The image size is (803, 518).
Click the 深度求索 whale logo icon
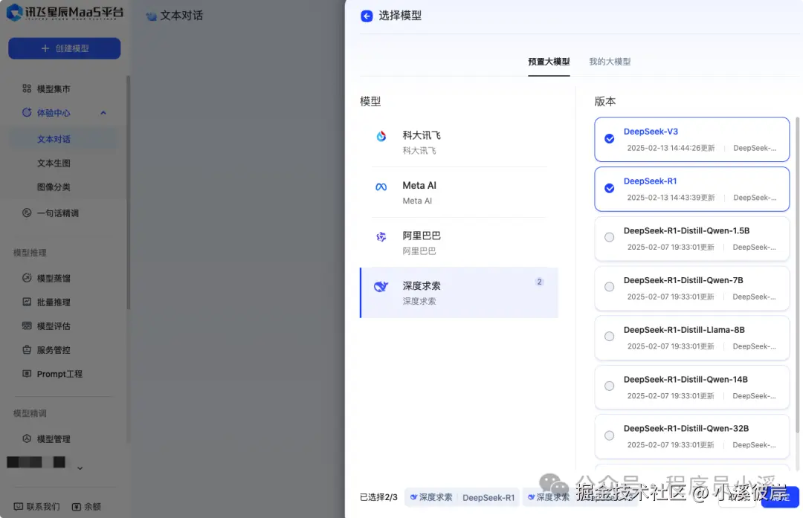381,286
